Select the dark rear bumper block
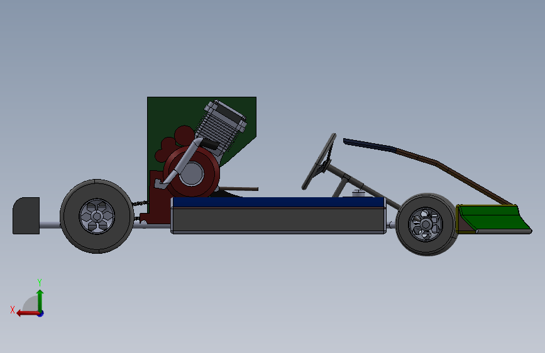Viewport: 545px width, 353px height. point(26,216)
